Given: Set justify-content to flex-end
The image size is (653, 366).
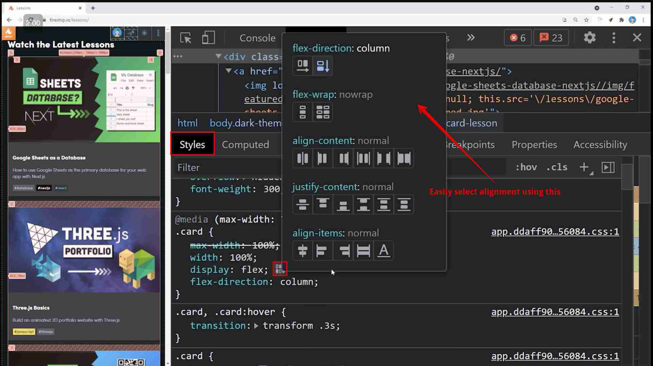Looking at the screenshot, I should point(343,204).
